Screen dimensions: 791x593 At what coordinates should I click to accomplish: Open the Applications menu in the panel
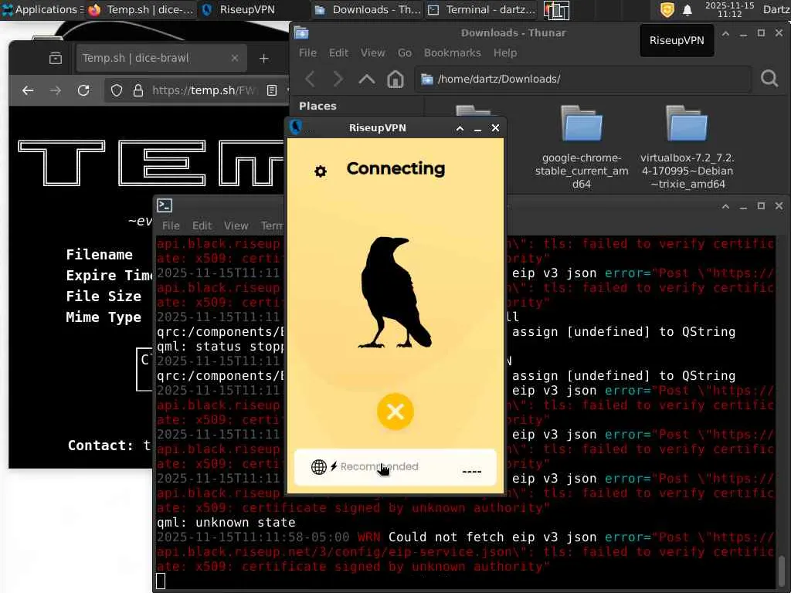[x=42, y=9]
